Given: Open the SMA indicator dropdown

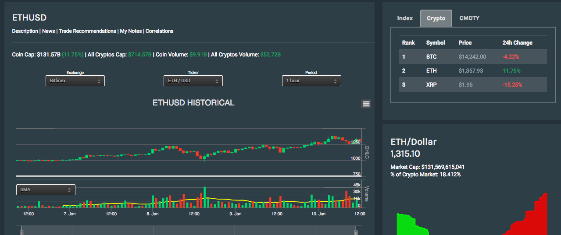Looking at the screenshot, I should pos(46,189).
